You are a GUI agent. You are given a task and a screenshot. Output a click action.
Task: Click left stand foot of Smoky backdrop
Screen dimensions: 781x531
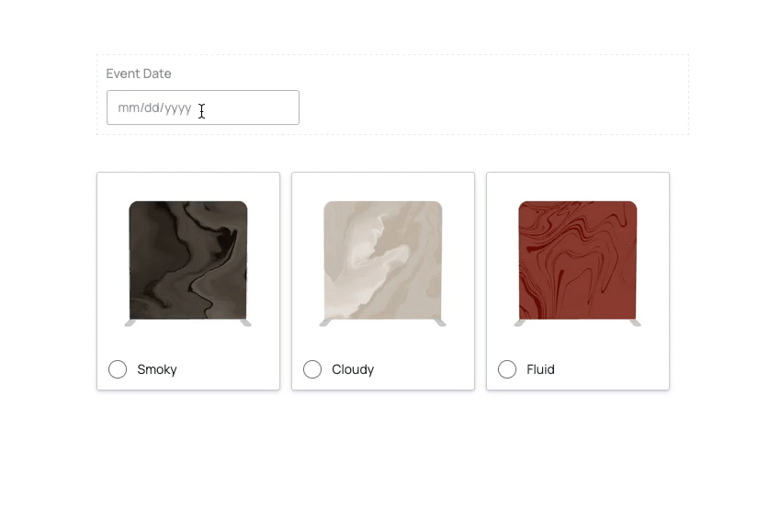click(130, 323)
